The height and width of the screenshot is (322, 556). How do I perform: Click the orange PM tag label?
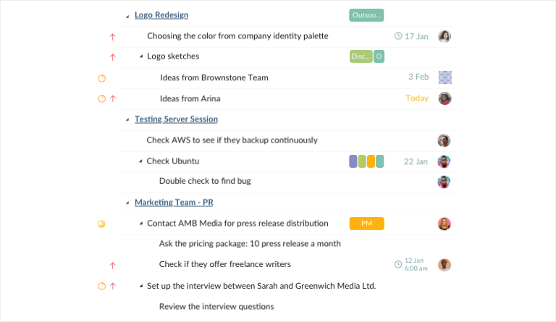click(366, 224)
